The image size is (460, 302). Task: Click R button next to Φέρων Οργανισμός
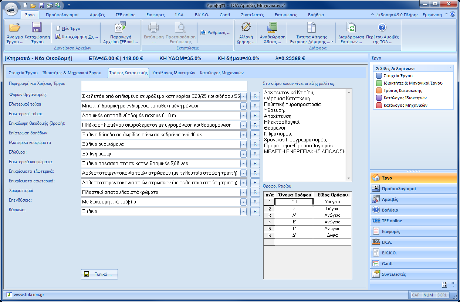[x=255, y=96]
